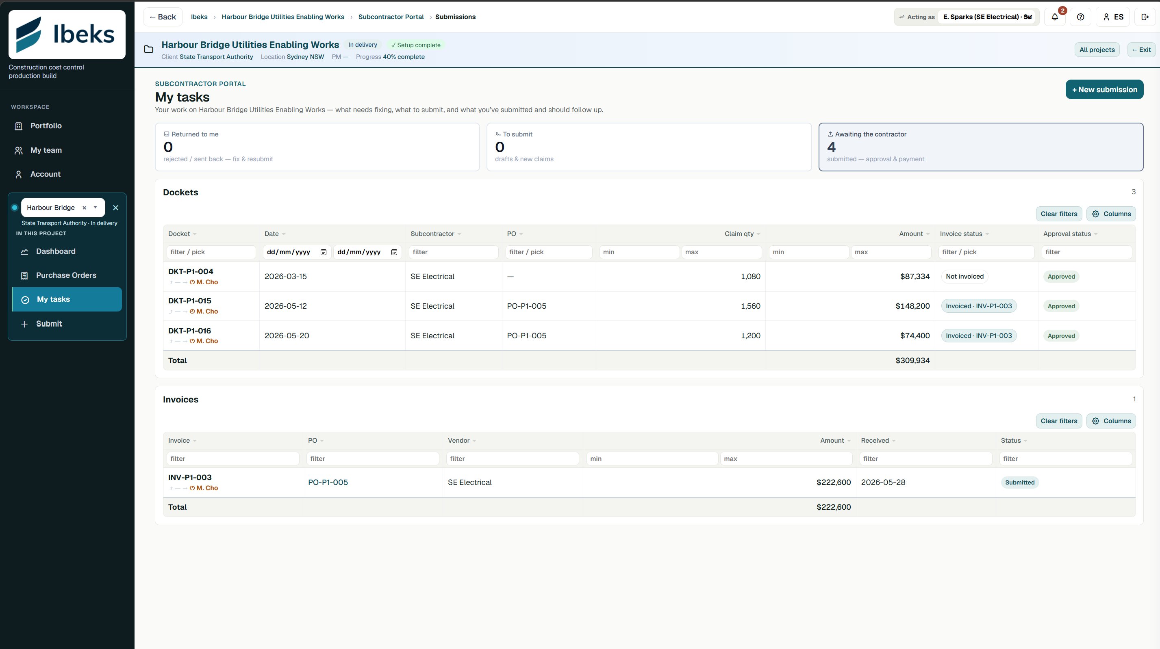Sort dockets by Subcontractor column
The width and height of the screenshot is (1160, 649).
[x=435, y=234]
